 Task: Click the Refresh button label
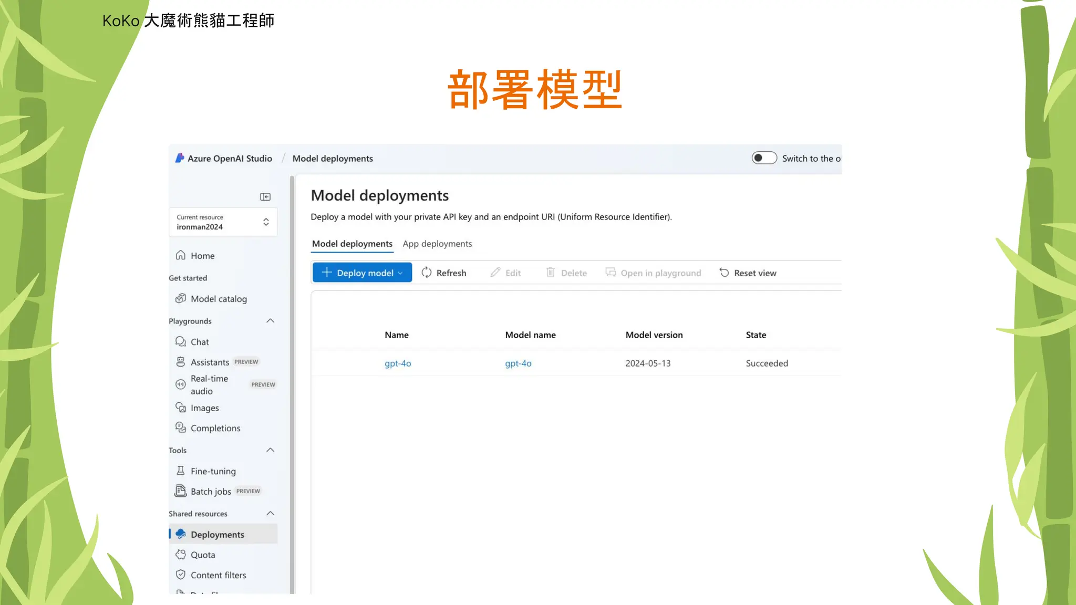451,273
